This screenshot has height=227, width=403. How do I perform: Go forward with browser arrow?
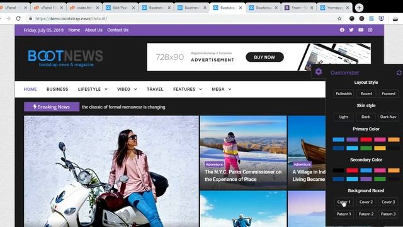pos(8,18)
